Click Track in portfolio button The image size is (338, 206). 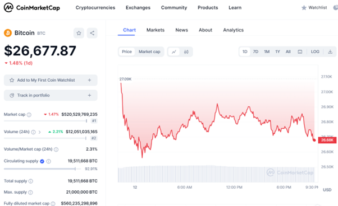point(51,95)
